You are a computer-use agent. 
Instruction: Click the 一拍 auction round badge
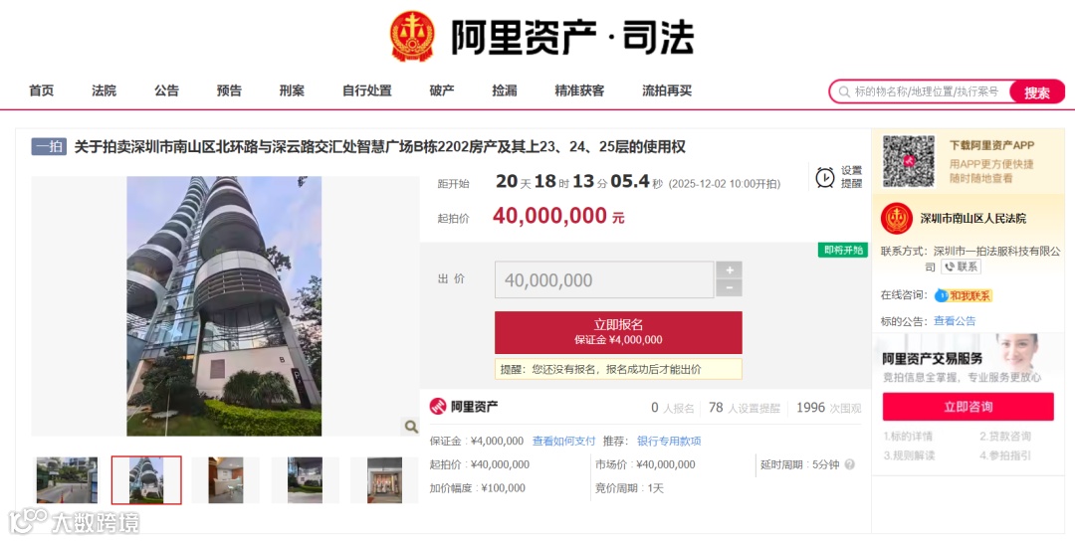[x=49, y=146]
